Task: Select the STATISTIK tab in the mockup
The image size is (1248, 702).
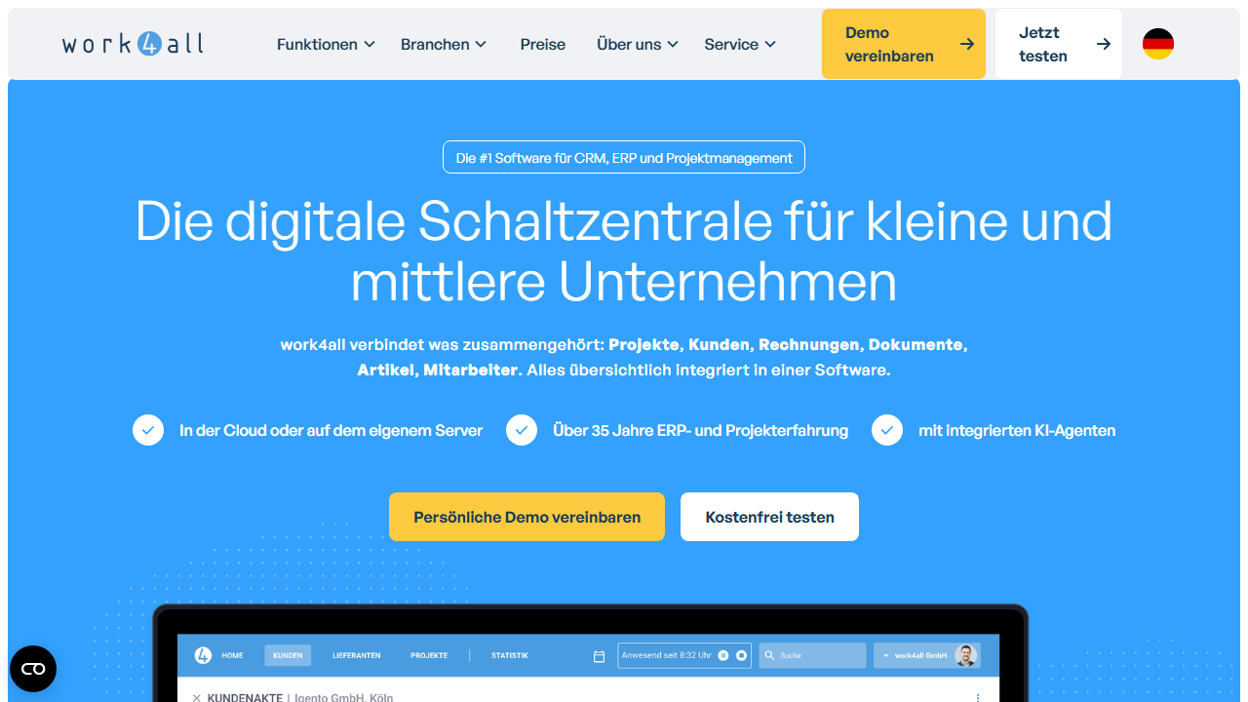Action: [510, 655]
